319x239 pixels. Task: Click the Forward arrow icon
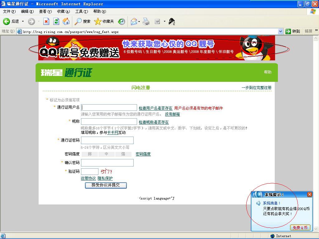click(x=31, y=21)
